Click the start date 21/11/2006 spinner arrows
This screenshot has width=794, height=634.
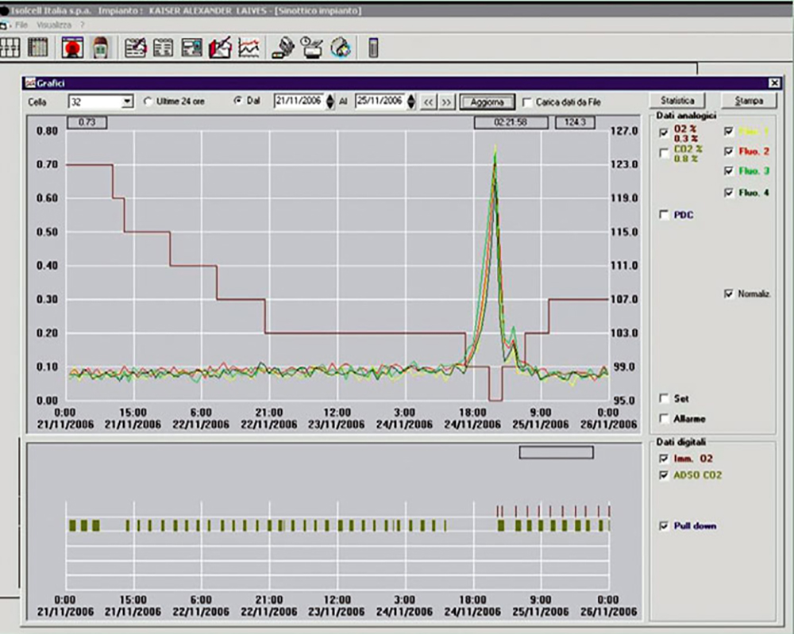(x=330, y=102)
